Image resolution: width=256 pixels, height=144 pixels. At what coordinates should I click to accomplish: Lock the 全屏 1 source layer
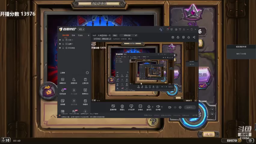[63, 44]
